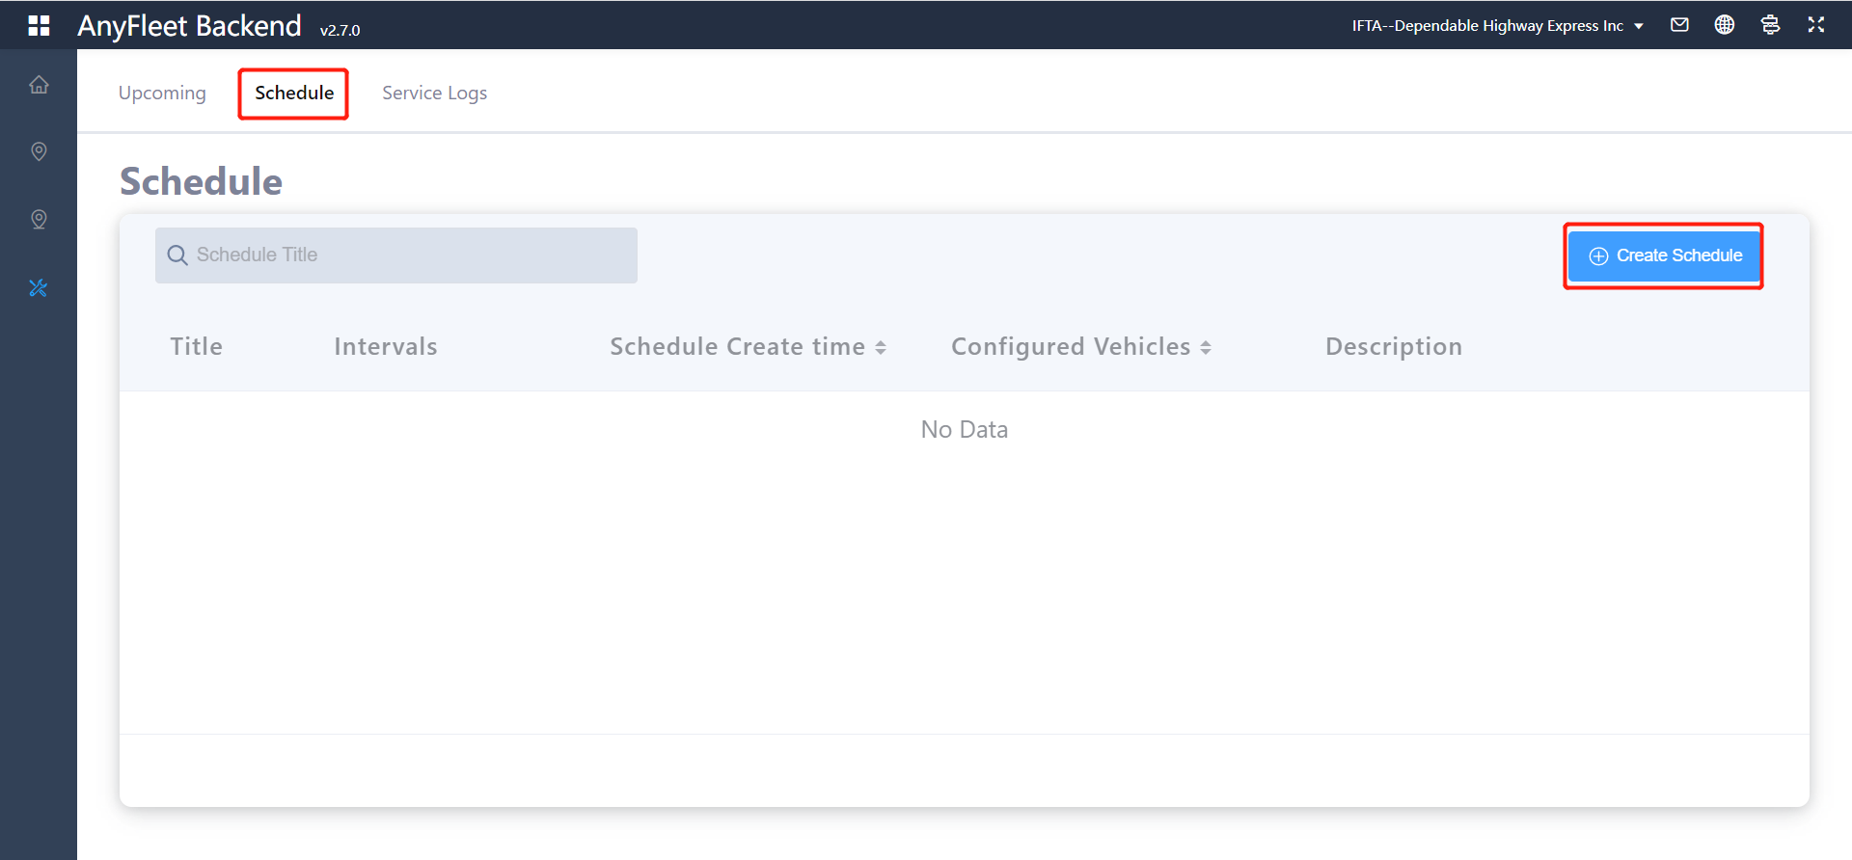Open the mail envelope icon
Screen dimensions: 1852x860
(1679, 25)
